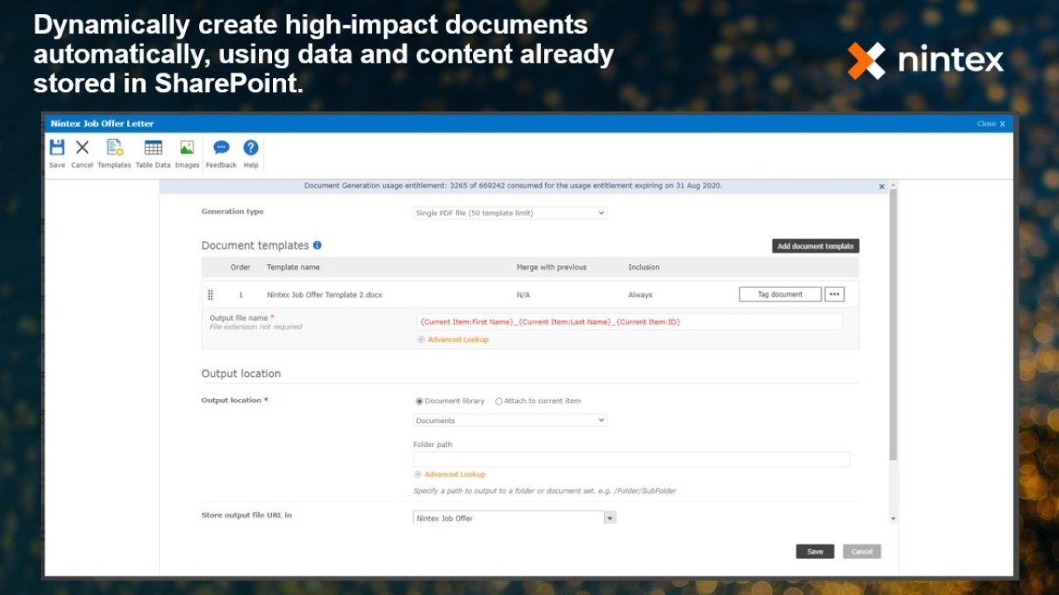
Task: Click the Inclusion column header
Action: (x=643, y=267)
